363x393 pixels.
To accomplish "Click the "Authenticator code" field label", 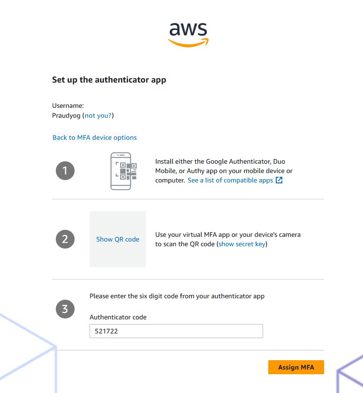I will [118, 317].
